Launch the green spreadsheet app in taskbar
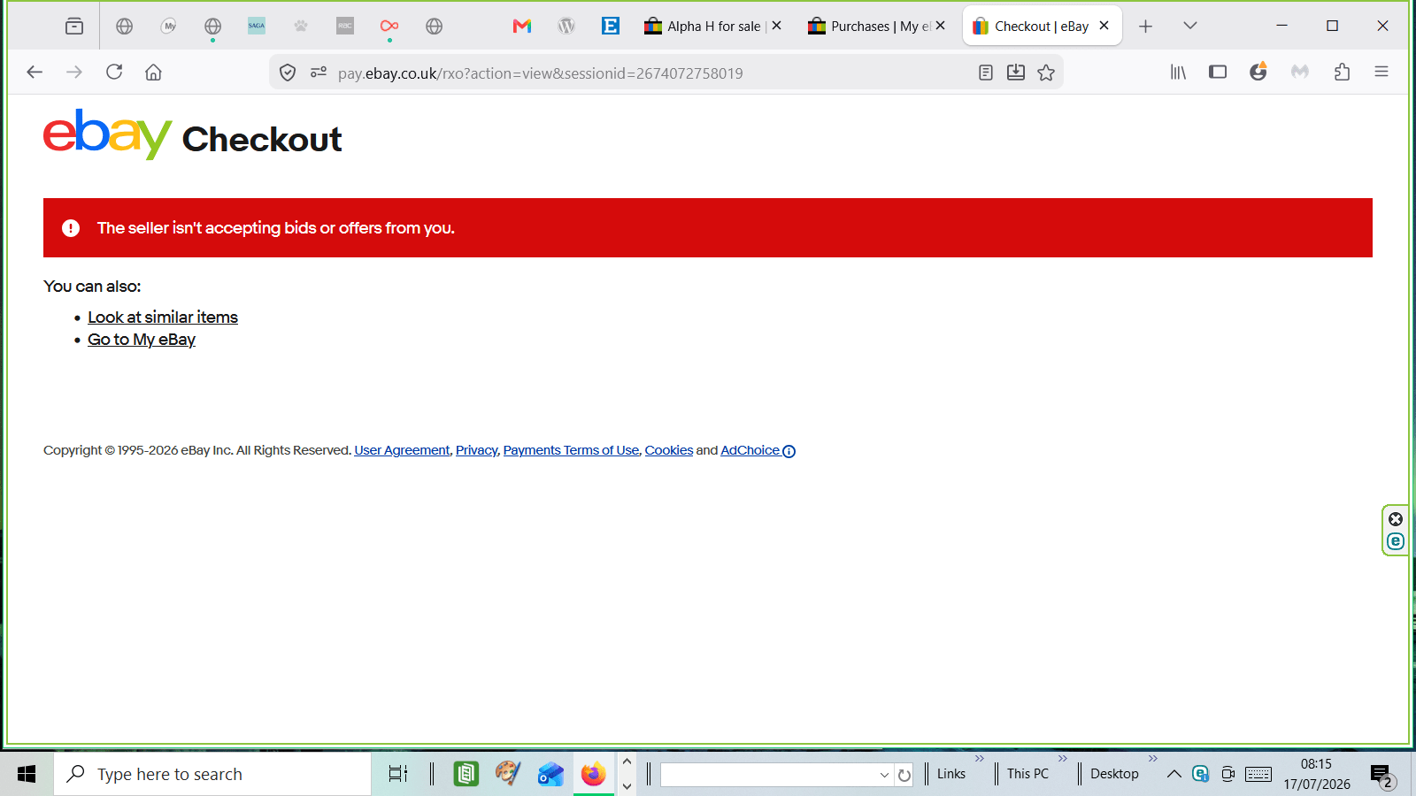The image size is (1416, 796). [x=466, y=774]
